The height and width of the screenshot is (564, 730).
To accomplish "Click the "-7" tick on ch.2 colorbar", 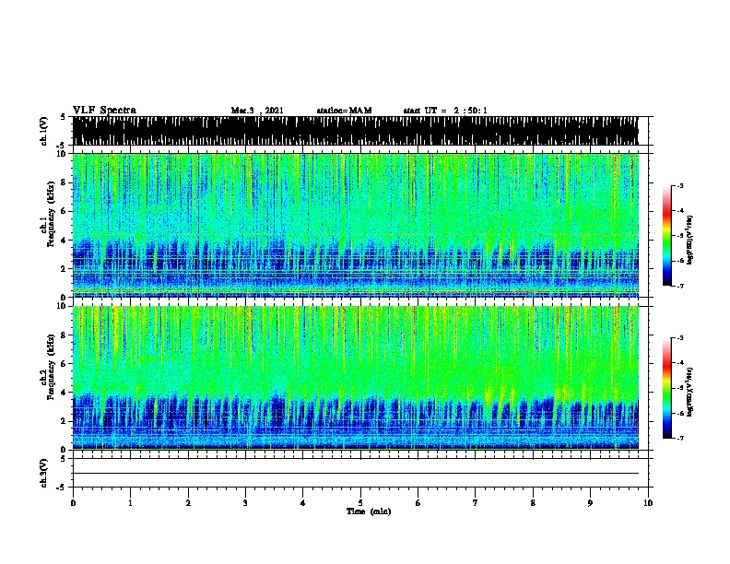I will tap(680, 439).
